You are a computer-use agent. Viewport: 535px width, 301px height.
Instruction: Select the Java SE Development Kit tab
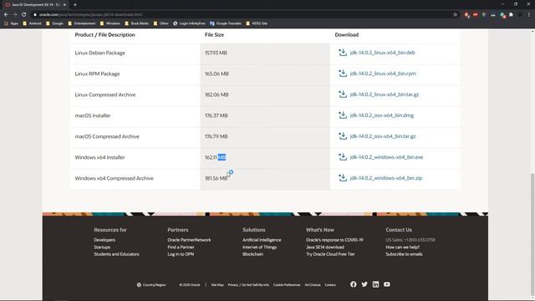point(34,5)
